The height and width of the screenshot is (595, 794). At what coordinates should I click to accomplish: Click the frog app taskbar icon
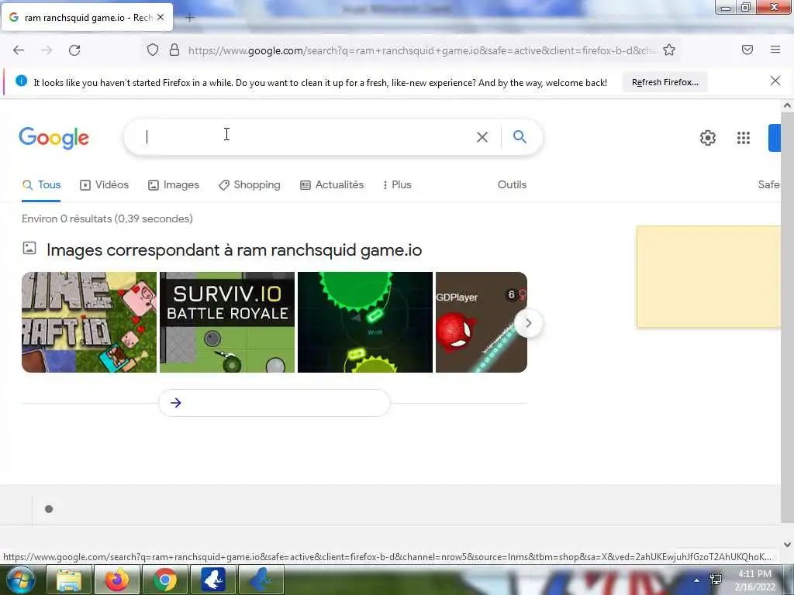pos(213,580)
